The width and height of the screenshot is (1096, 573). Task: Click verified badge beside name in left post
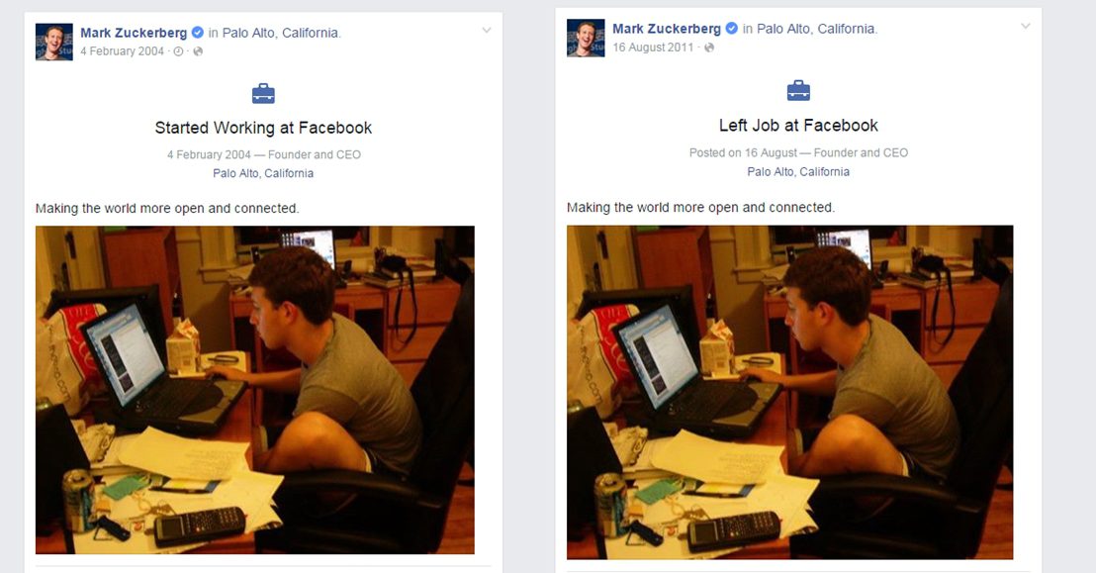pyautogui.click(x=198, y=33)
